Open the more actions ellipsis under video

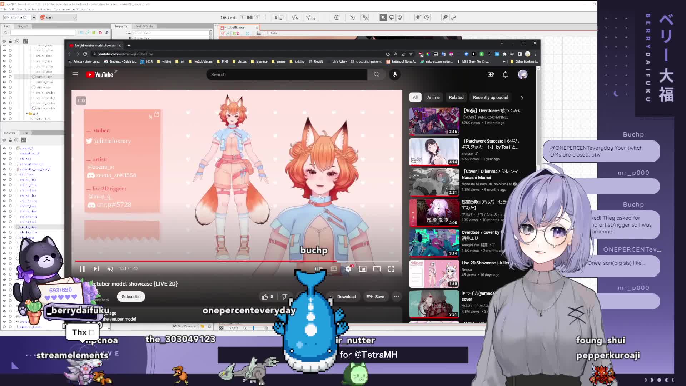(x=397, y=297)
